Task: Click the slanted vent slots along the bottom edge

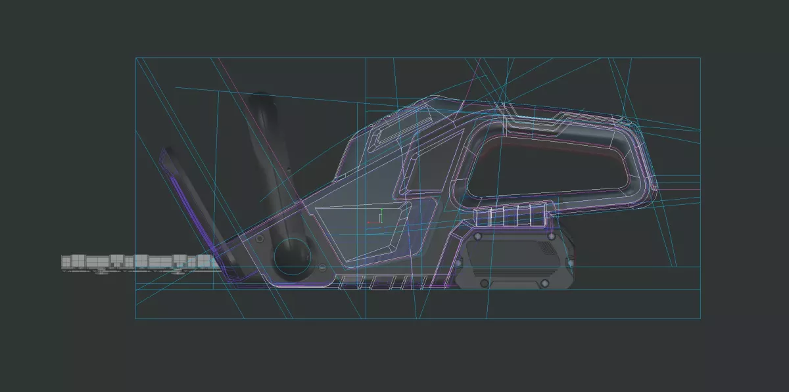Action: (x=381, y=282)
